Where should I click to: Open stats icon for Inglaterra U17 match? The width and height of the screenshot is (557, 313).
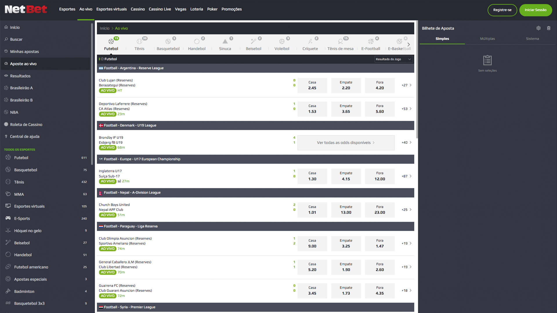coord(119,181)
